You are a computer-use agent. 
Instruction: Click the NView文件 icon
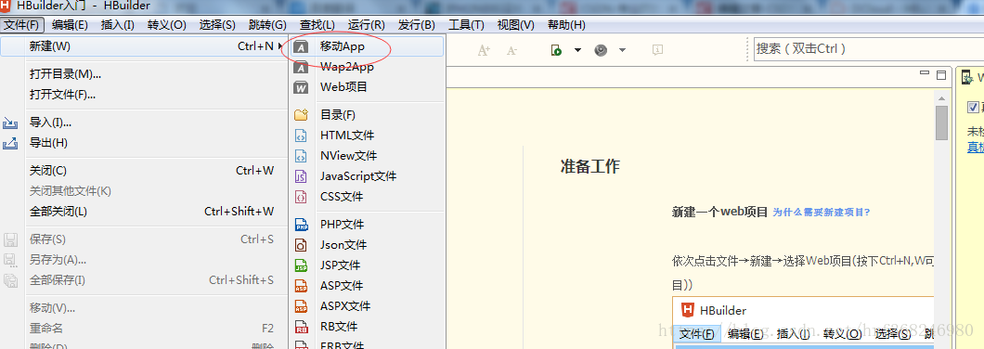click(x=302, y=156)
